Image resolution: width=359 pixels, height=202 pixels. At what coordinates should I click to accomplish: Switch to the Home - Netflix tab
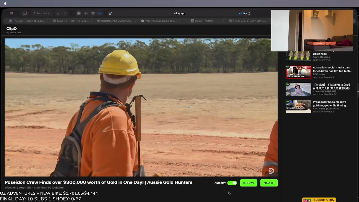click(202, 21)
